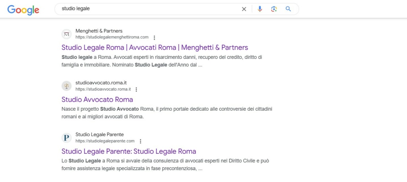Click Menghetti & Partners favicon
The image size is (407, 182).
click(x=66, y=34)
